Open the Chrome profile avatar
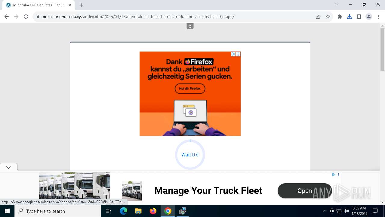This screenshot has width=385, height=217. point(369,17)
